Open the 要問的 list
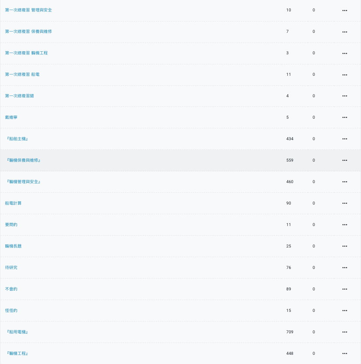This screenshot has width=361, height=364. pos(11,225)
